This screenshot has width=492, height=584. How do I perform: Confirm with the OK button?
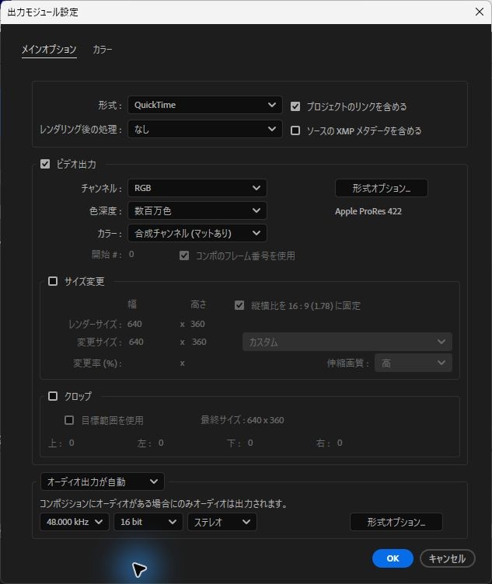[x=393, y=558]
